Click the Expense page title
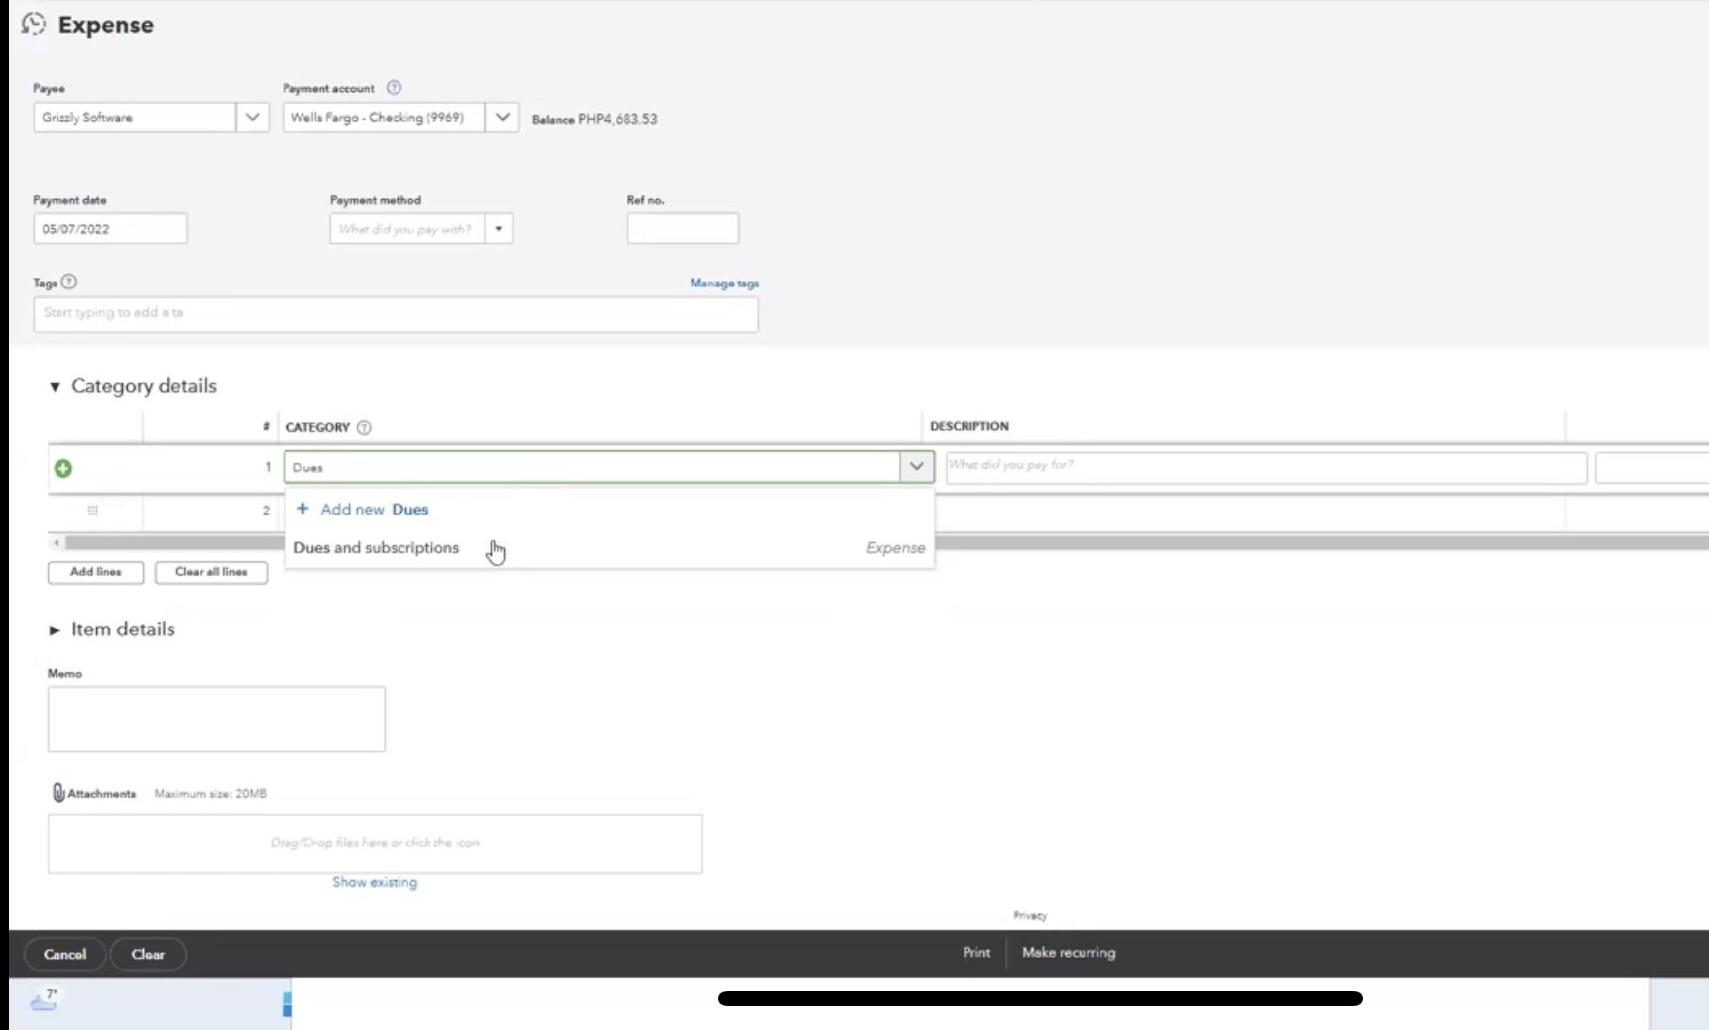 [106, 25]
